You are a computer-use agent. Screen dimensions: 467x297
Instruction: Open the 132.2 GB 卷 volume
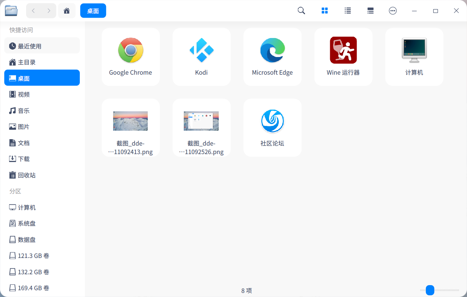point(42,272)
